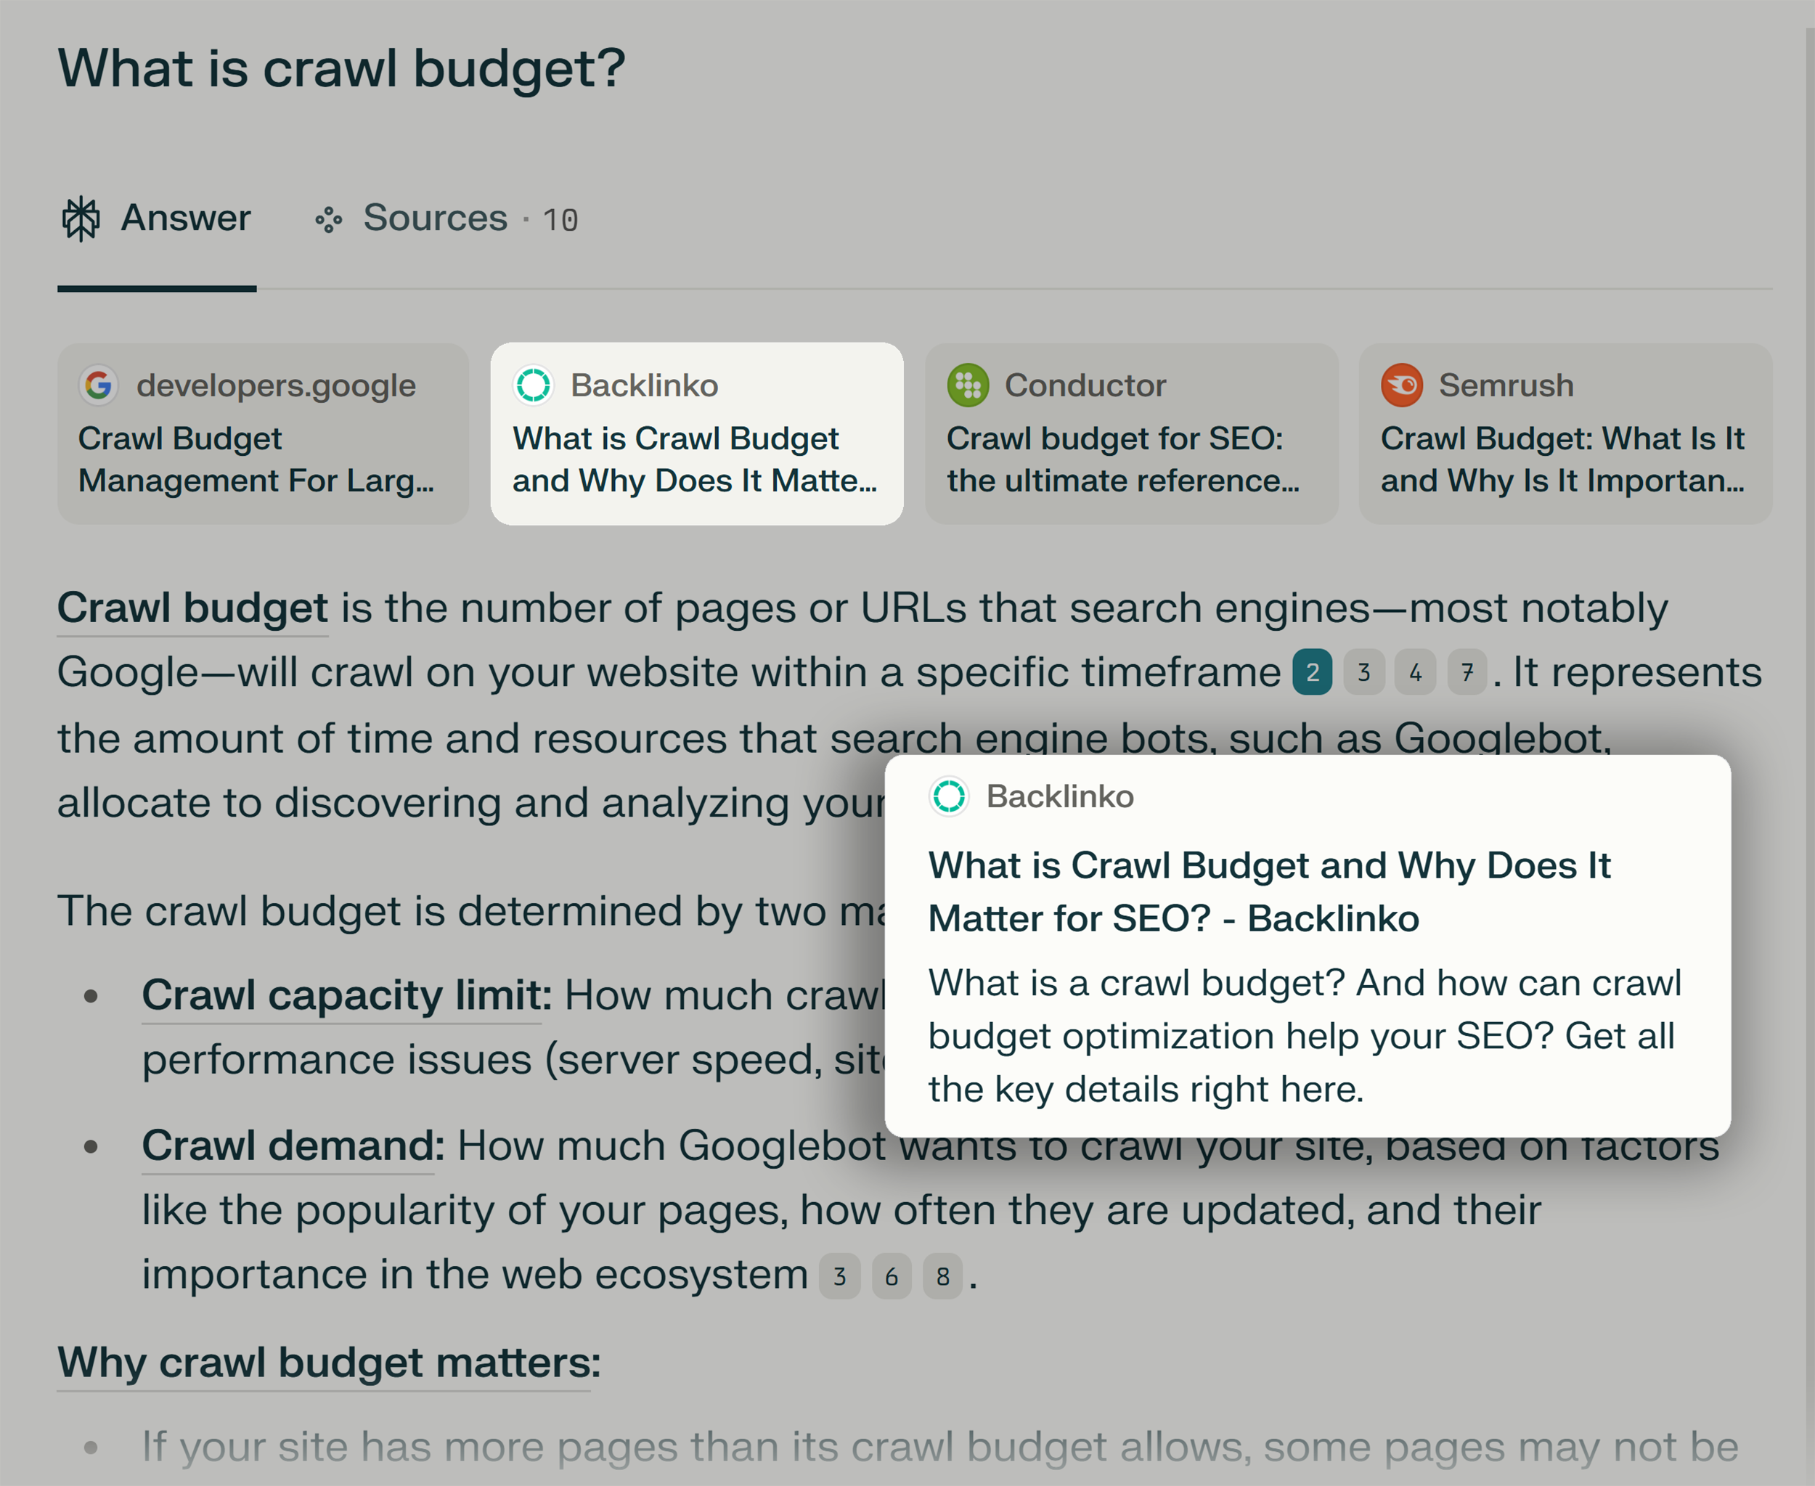Click the Sources tab dots icon
Viewport: 1815px width, 1486px height.
click(x=329, y=220)
